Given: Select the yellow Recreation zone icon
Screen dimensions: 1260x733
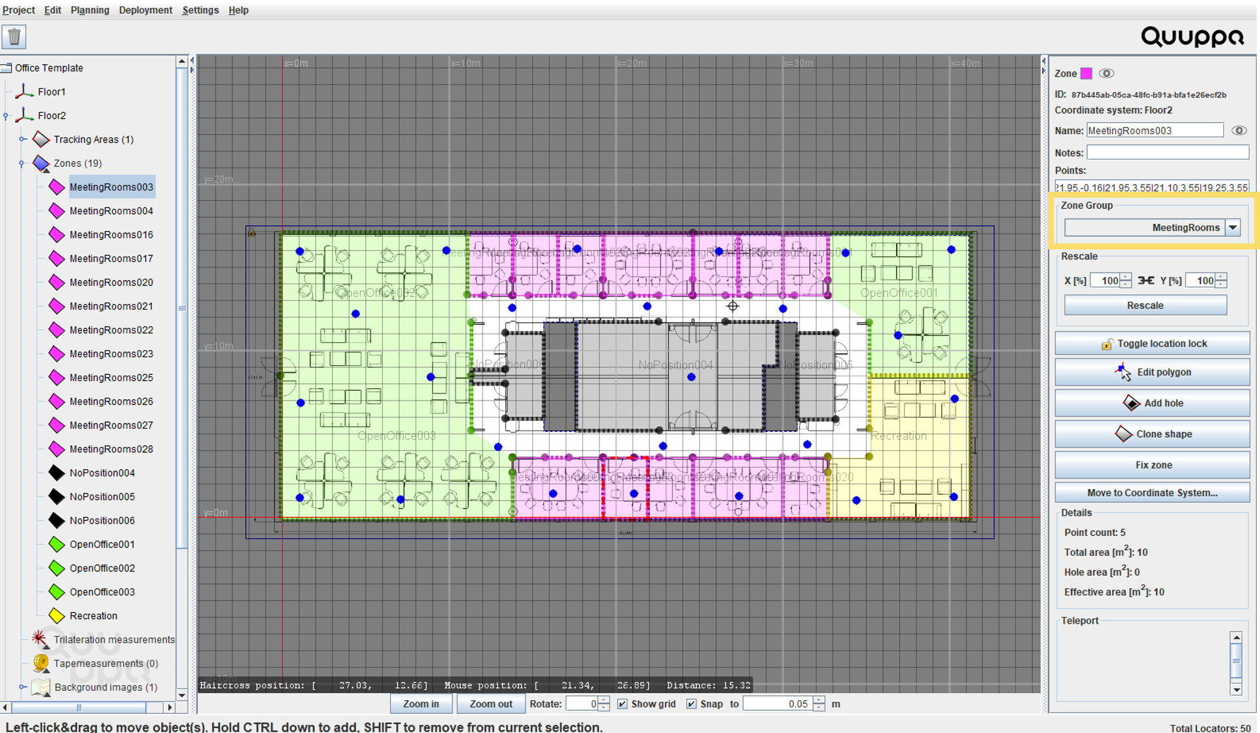Looking at the screenshot, I should click(x=57, y=616).
